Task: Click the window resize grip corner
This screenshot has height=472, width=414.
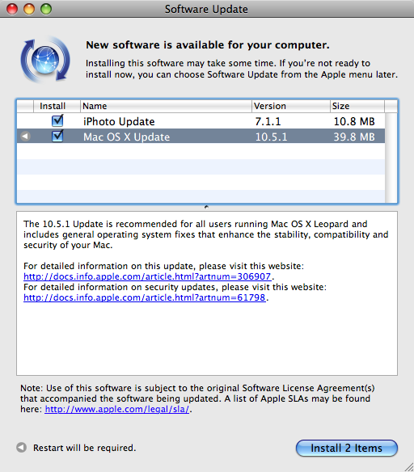Action: coord(408,466)
